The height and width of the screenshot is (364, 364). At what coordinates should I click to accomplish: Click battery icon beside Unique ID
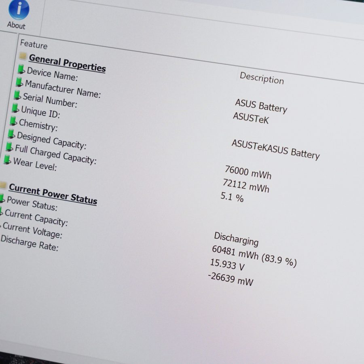coord(15,108)
